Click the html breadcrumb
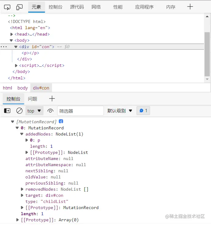This screenshot has height=225, width=211. tap(7, 88)
